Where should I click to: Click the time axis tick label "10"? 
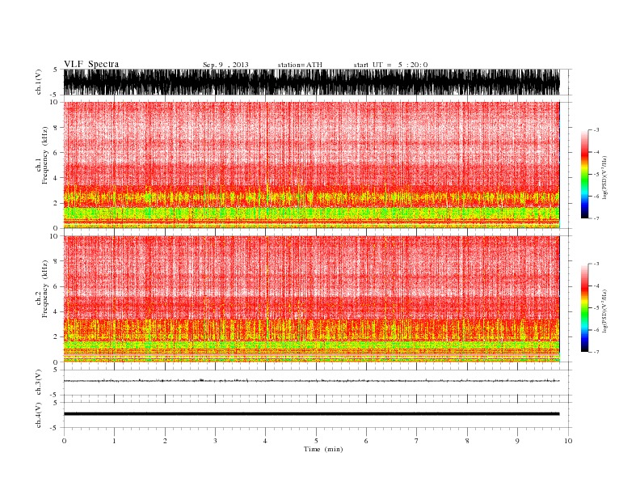(x=568, y=441)
